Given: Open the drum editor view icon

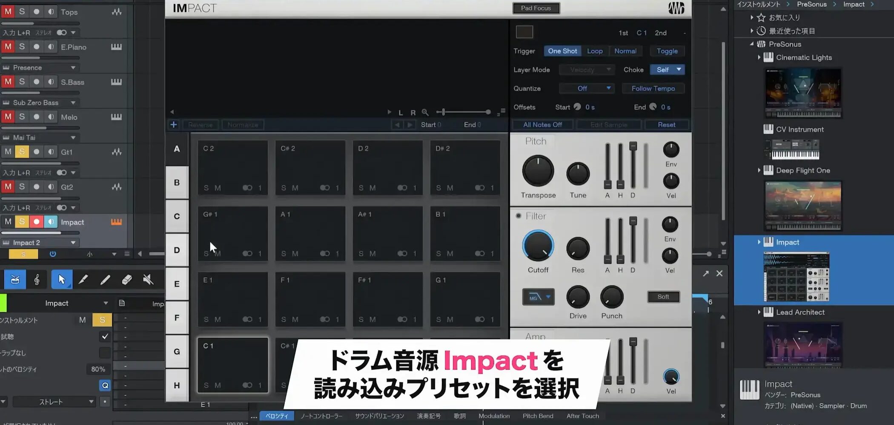Looking at the screenshot, I should click(15, 280).
